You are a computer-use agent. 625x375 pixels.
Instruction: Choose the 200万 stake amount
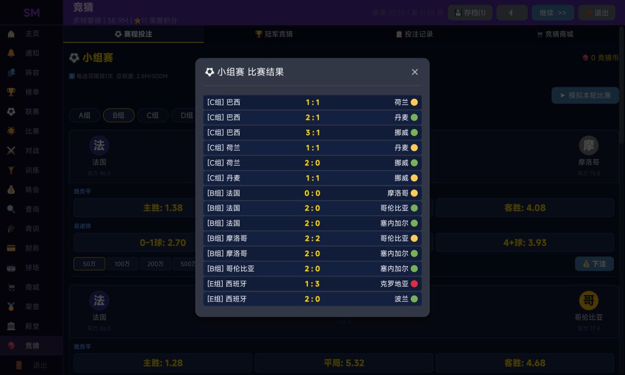click(156, 264)
